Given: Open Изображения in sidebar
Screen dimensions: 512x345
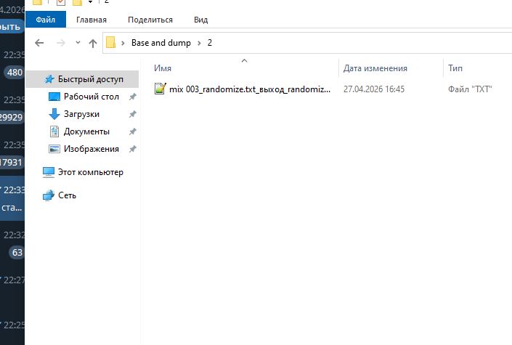Looking at the screenshot, I should click(92, 149).
